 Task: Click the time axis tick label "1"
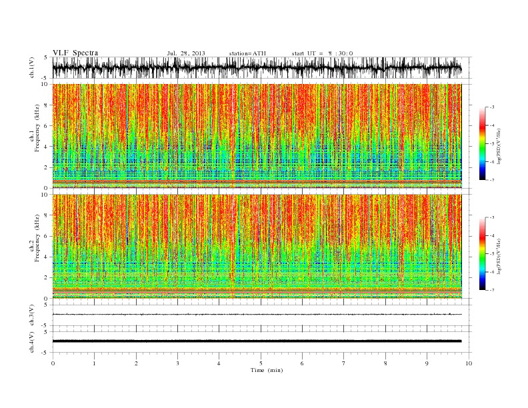click(x=95, y=363)
